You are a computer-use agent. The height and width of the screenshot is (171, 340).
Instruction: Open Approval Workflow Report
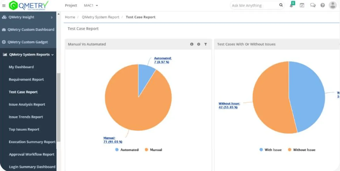[32, 154]
